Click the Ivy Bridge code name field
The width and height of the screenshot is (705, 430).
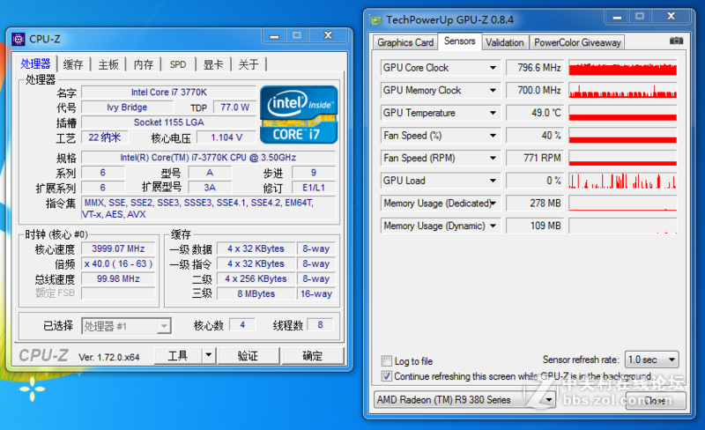coord(127,107)
